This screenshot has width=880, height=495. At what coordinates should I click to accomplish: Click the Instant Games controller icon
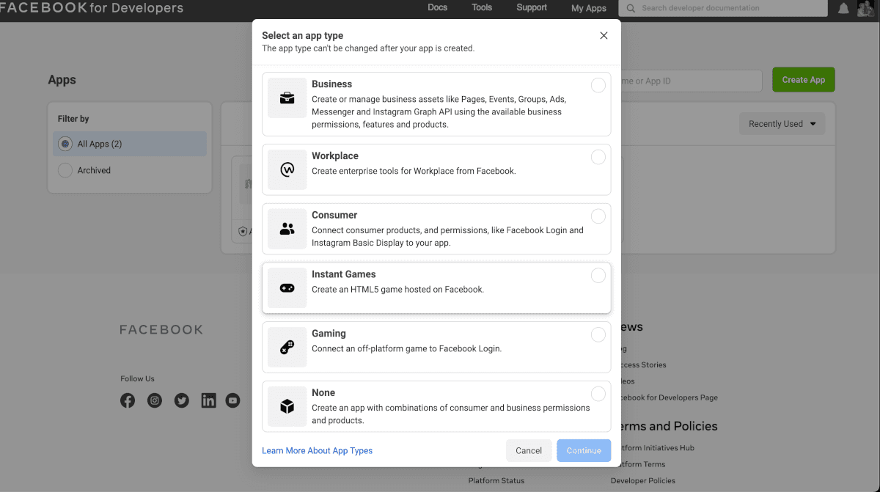[287, 288]
